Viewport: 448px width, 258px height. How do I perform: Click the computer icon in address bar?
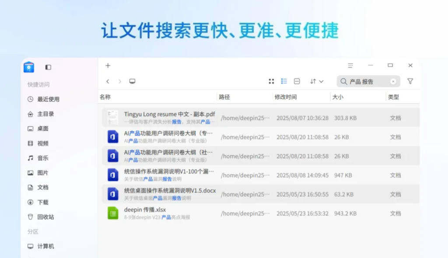132,81
